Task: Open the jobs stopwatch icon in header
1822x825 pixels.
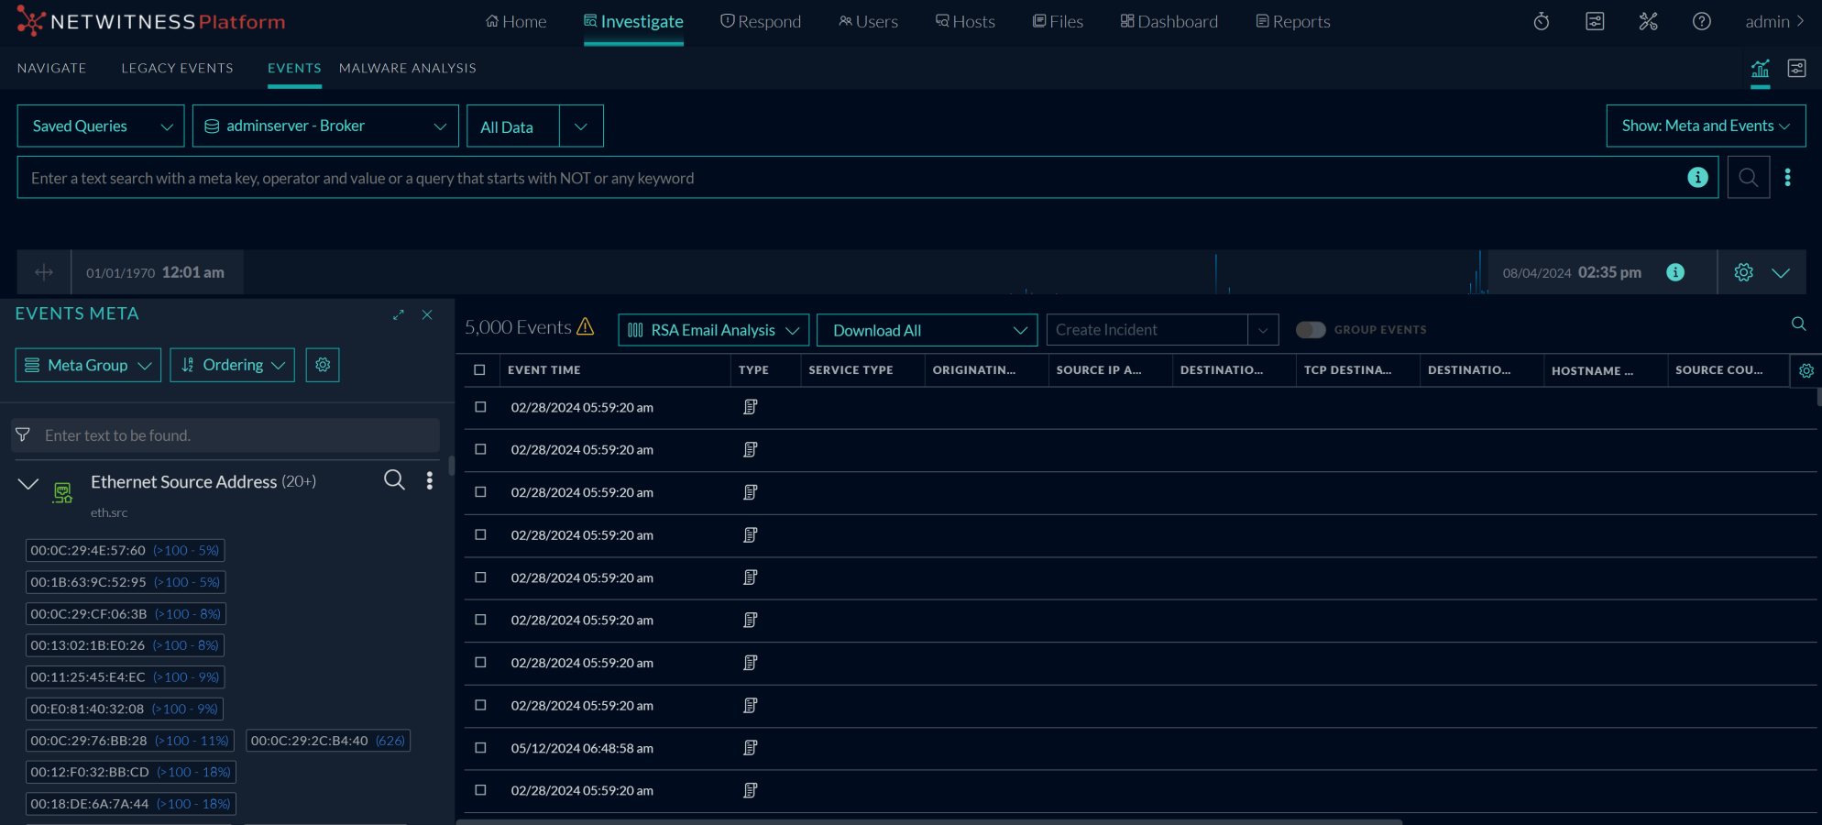Action: coord(1542,21)
